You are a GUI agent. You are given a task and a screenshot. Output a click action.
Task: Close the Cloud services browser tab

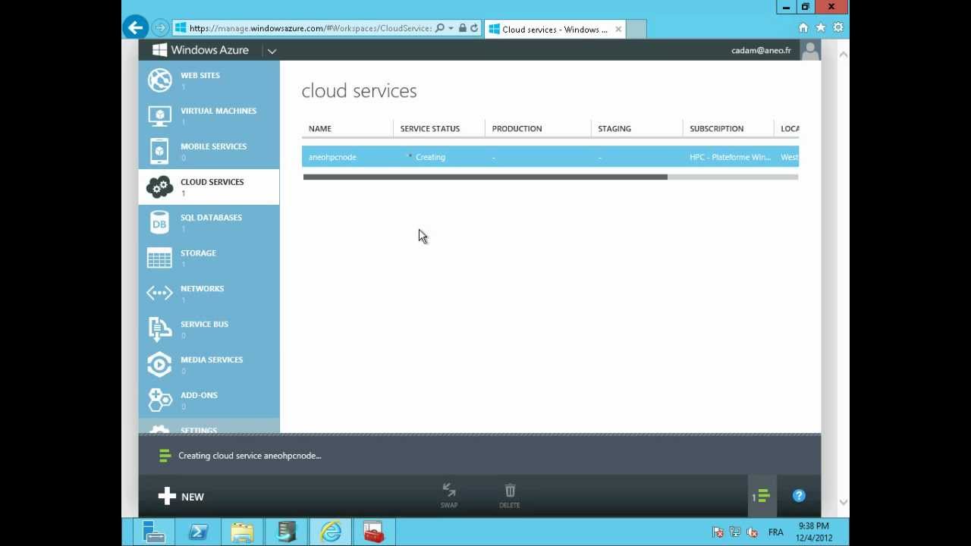(x=618, y=30)
